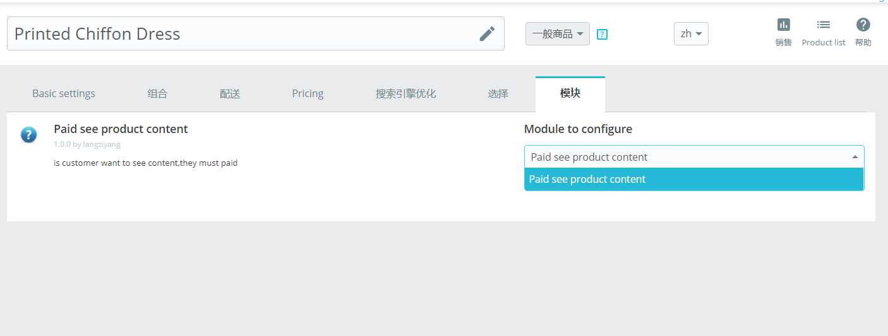Click the blue question icon beside module name

point(28,134)
